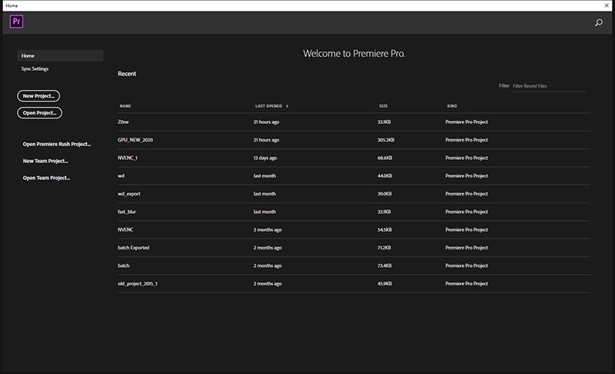Click the 71.2KB size cell
Image resolution: width=615 pixels, height=374 pixels.
tap(384, 248)
